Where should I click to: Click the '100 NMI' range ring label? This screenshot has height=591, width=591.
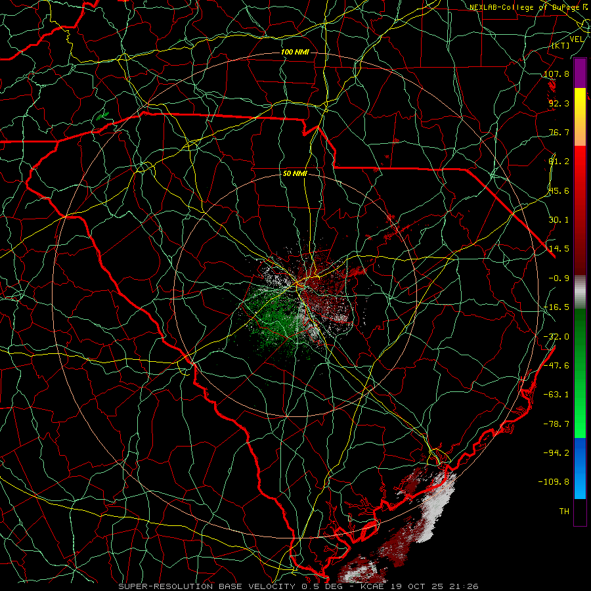[x=295, y=52]
